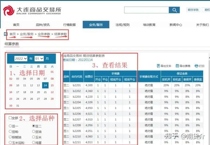Screen dimensions: 210x145
Task: Select calendar date 01
Action: 52,72
